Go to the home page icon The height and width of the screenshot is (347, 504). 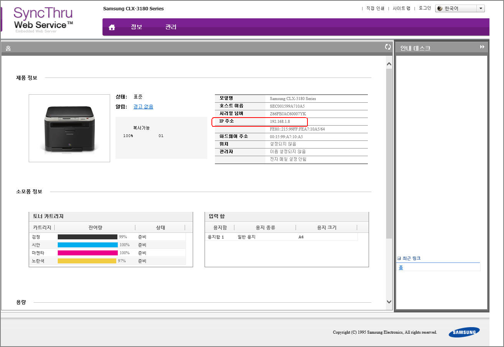(x=112, y=27)
